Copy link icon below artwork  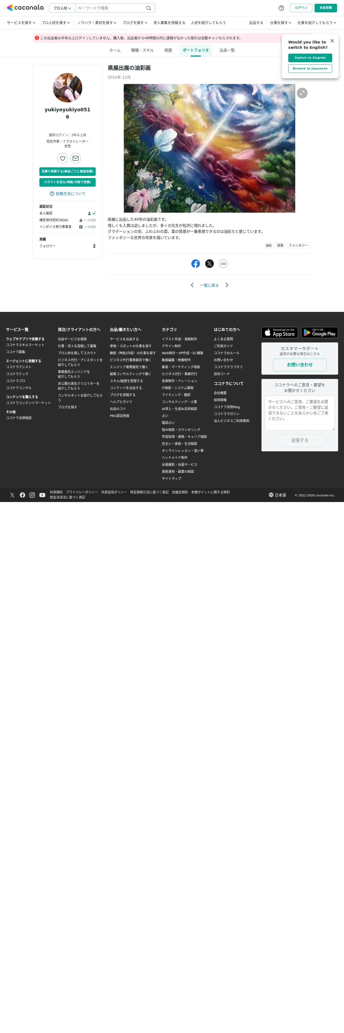[x=223, y=263]
